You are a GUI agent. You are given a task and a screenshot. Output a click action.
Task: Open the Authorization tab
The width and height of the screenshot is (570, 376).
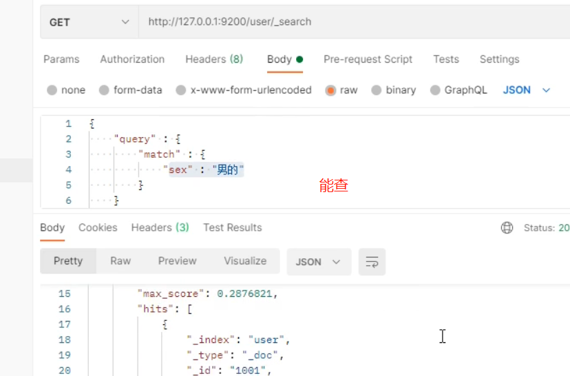tap(132, 59)
